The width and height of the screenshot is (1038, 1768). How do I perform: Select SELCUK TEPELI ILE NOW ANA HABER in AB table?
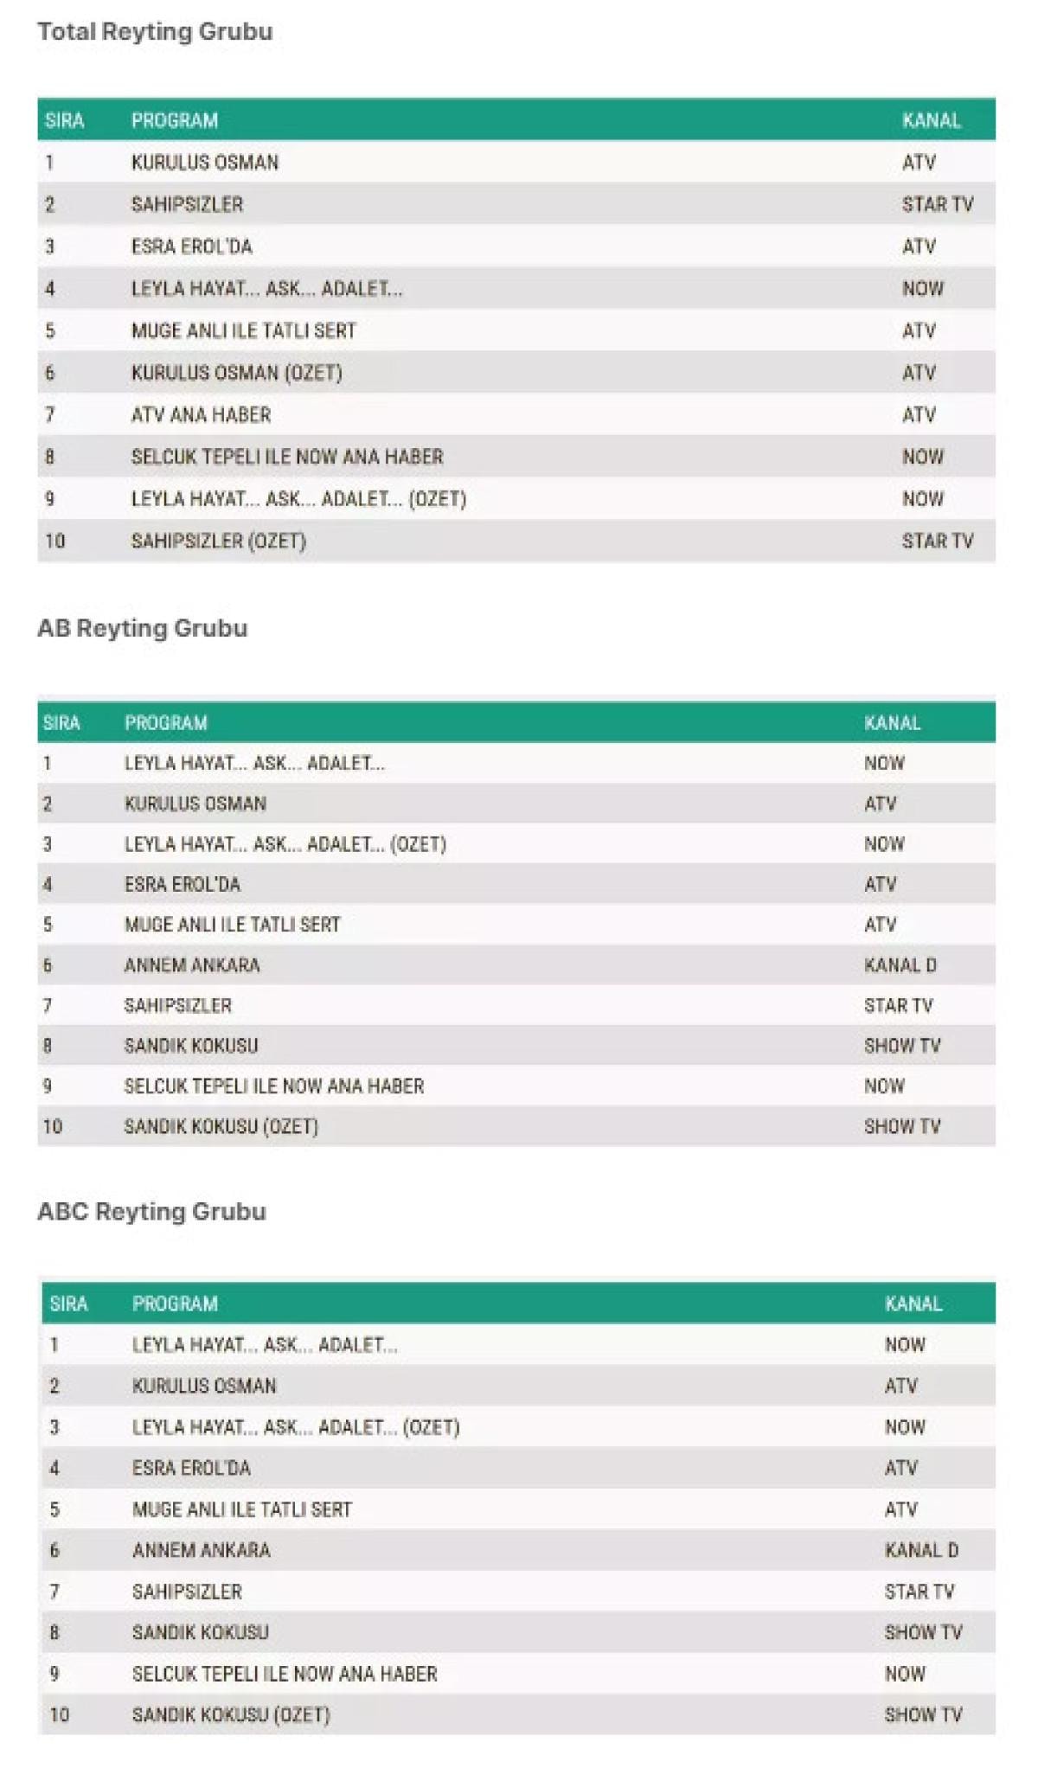[x=273, y=1086]
